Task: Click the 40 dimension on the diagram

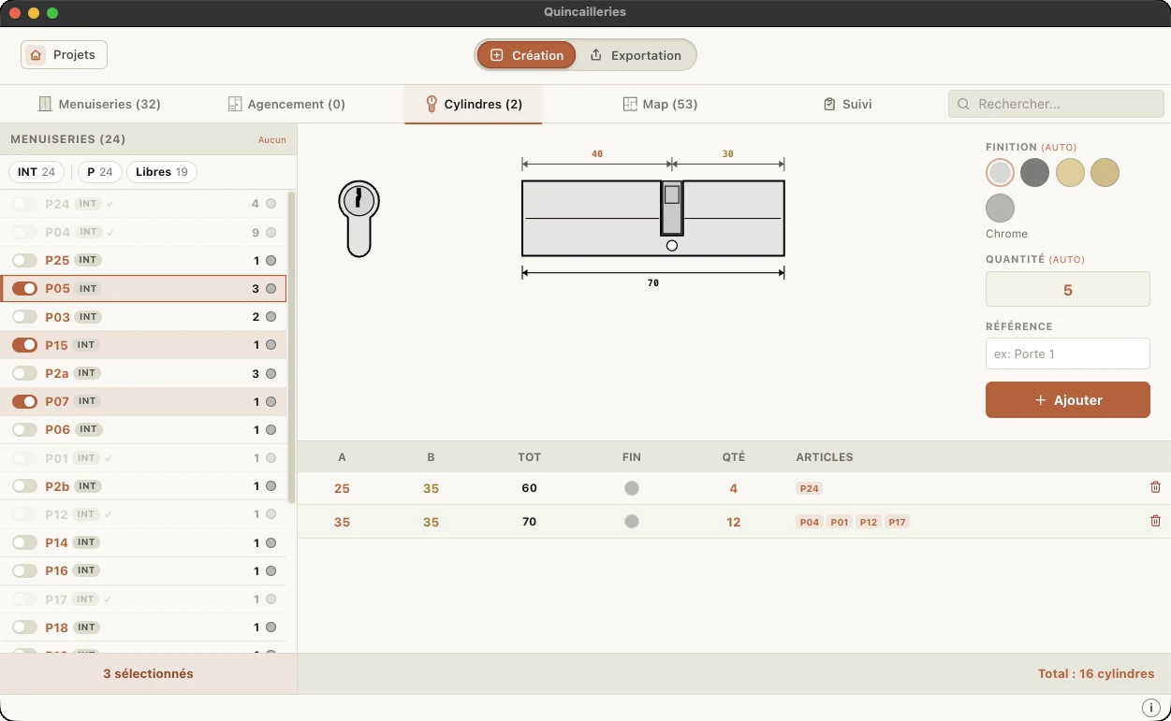Action: point(597,154)
